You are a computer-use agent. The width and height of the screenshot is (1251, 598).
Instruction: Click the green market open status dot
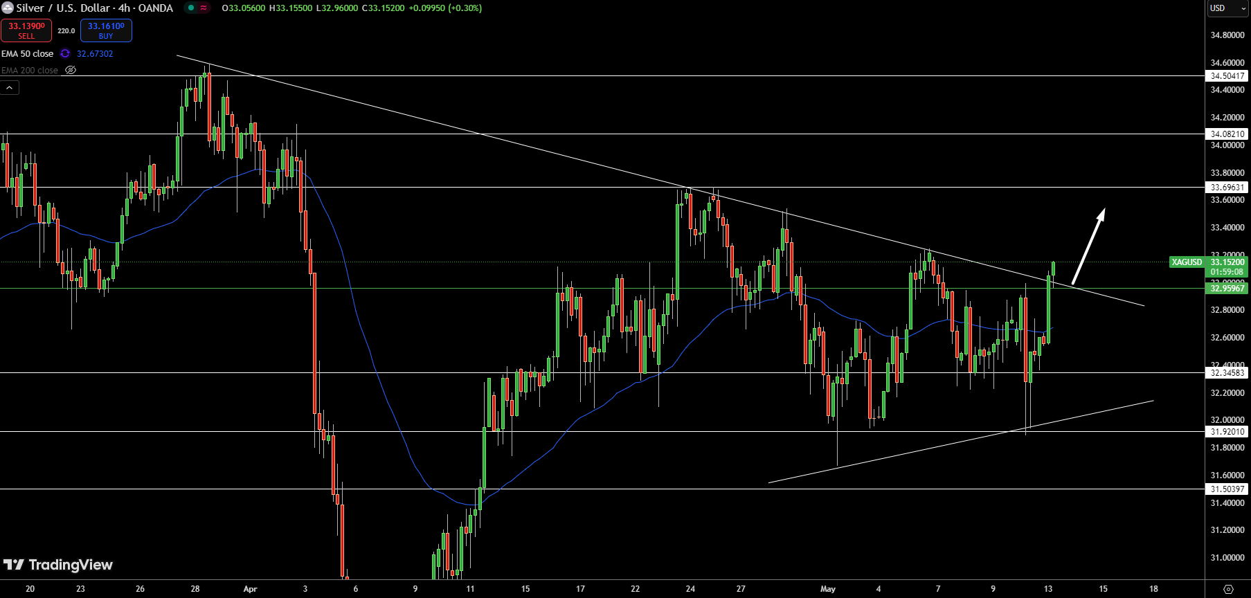[x=190, y=8]
